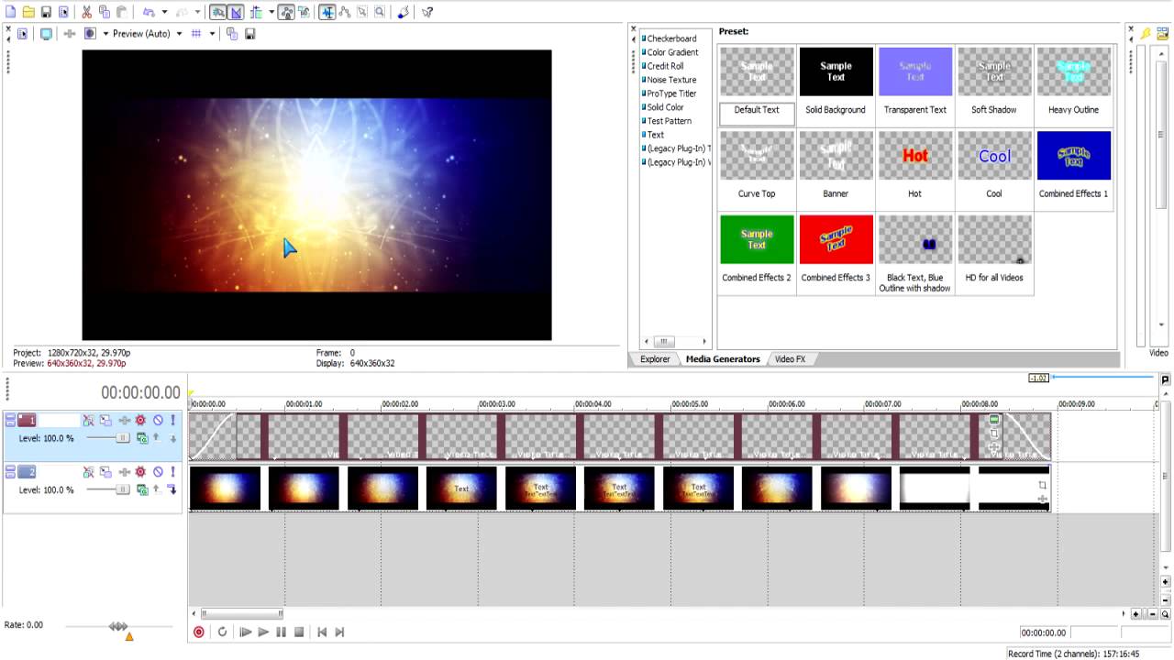Click the Copy icon in main toolbar
This screenshot has width=1174, height=660.
(x=104, y=12)
